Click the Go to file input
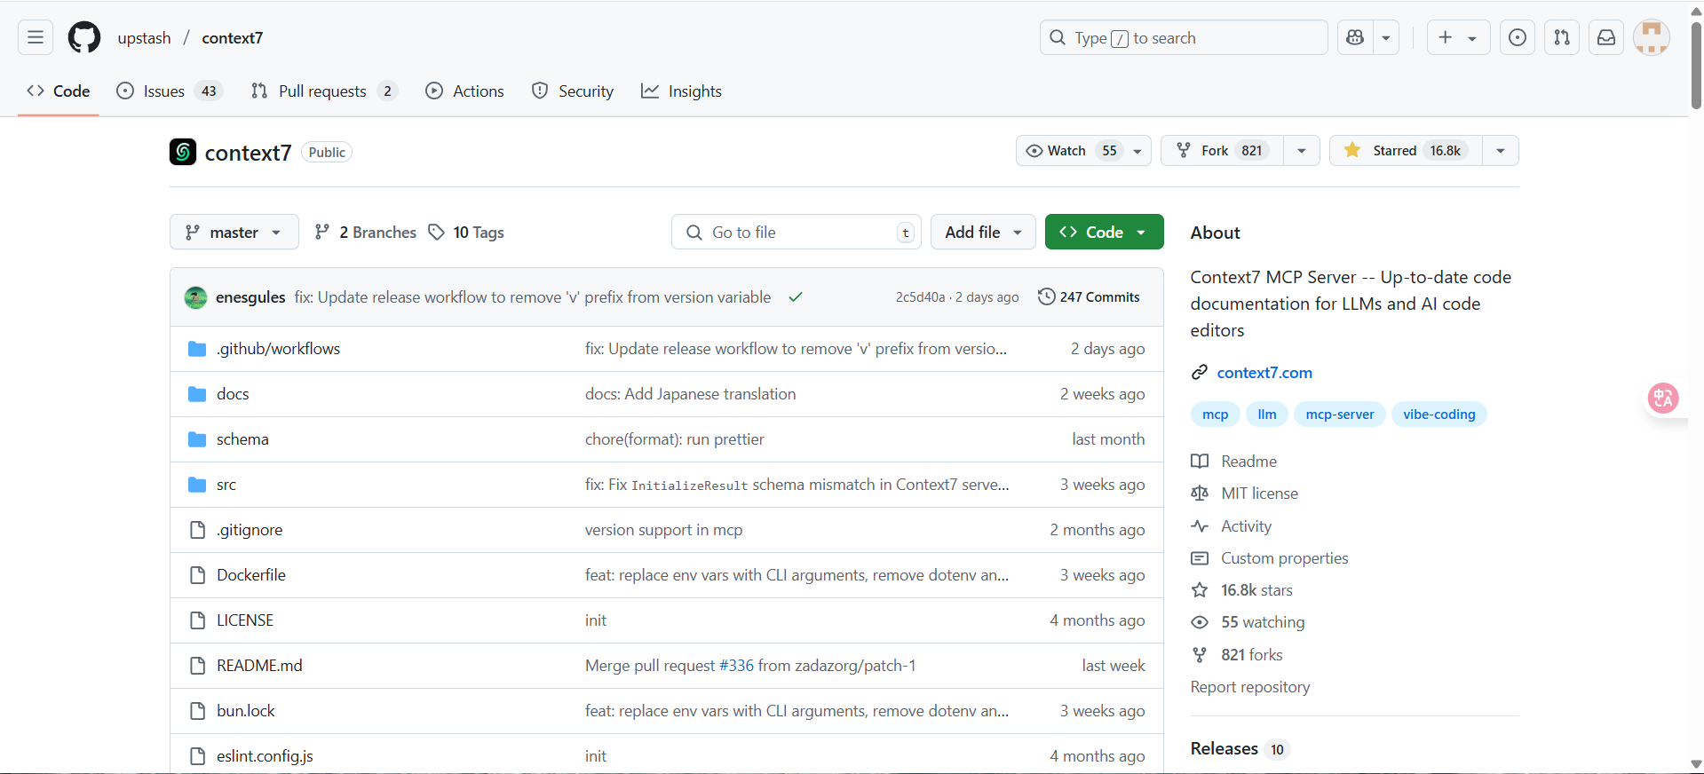 [797, 232]
